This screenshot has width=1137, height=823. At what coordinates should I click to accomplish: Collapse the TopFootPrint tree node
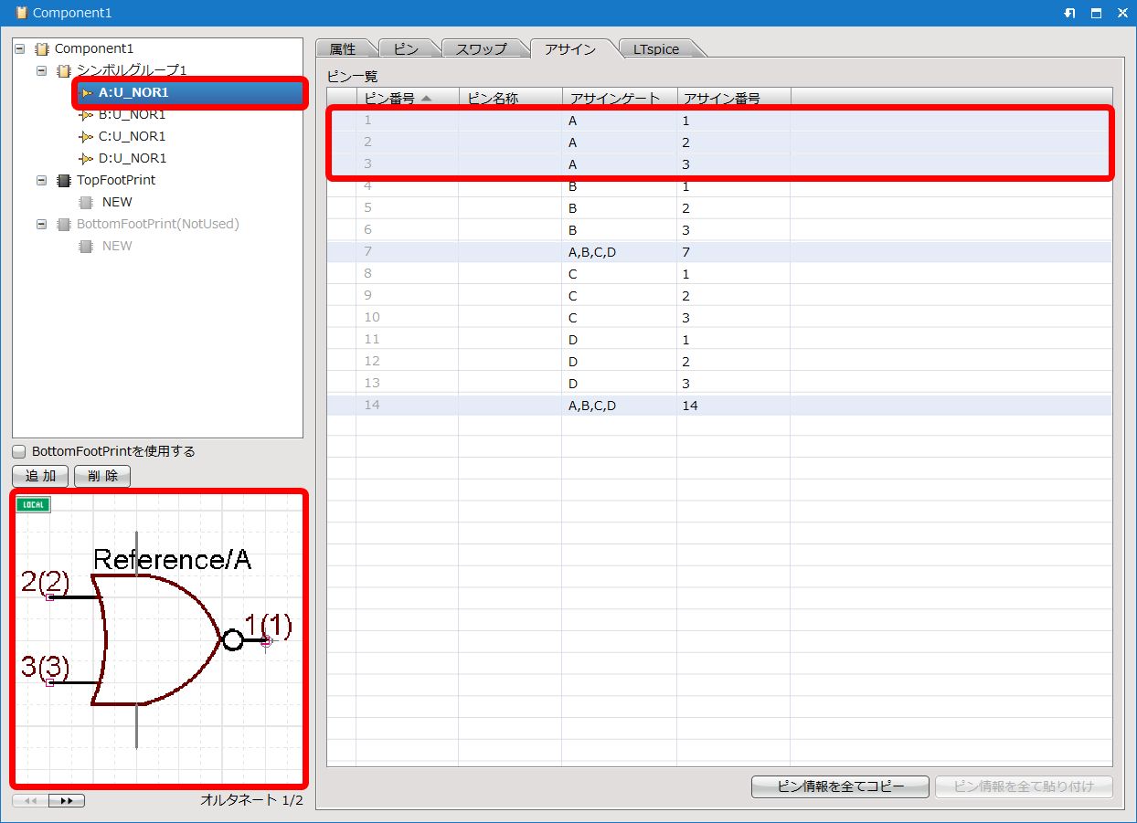pyautogui.click(x=42, y=180)
